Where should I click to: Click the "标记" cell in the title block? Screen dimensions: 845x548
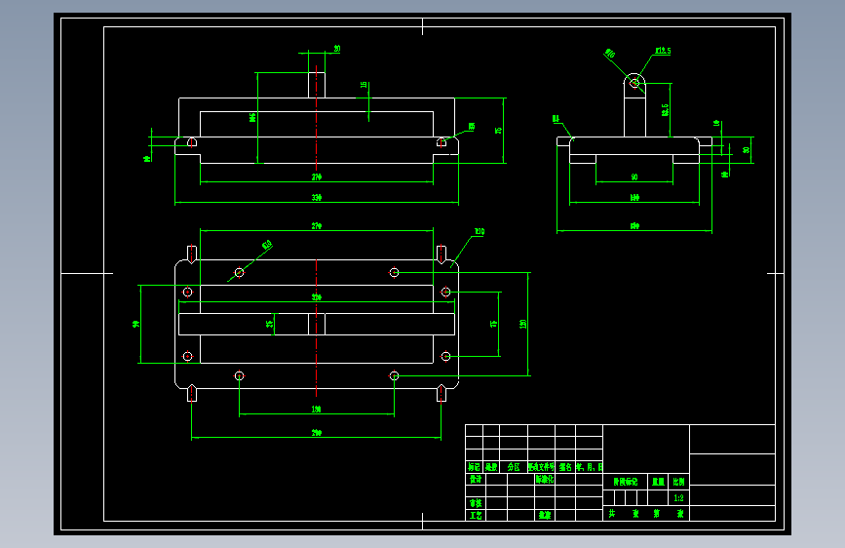click(475, 467)
